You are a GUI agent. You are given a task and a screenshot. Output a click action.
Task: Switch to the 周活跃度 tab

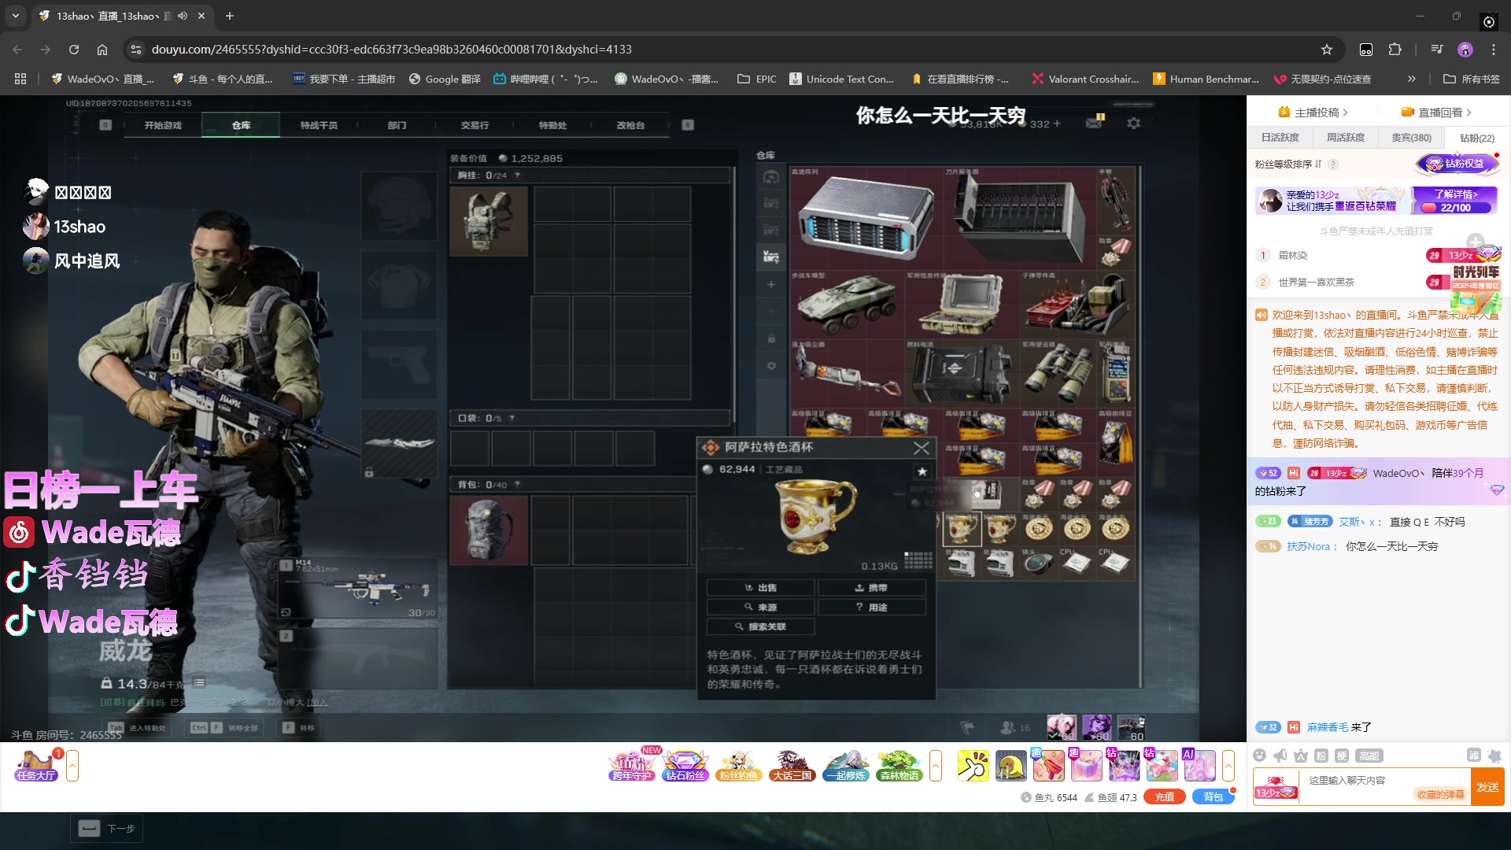[1346, 138]
